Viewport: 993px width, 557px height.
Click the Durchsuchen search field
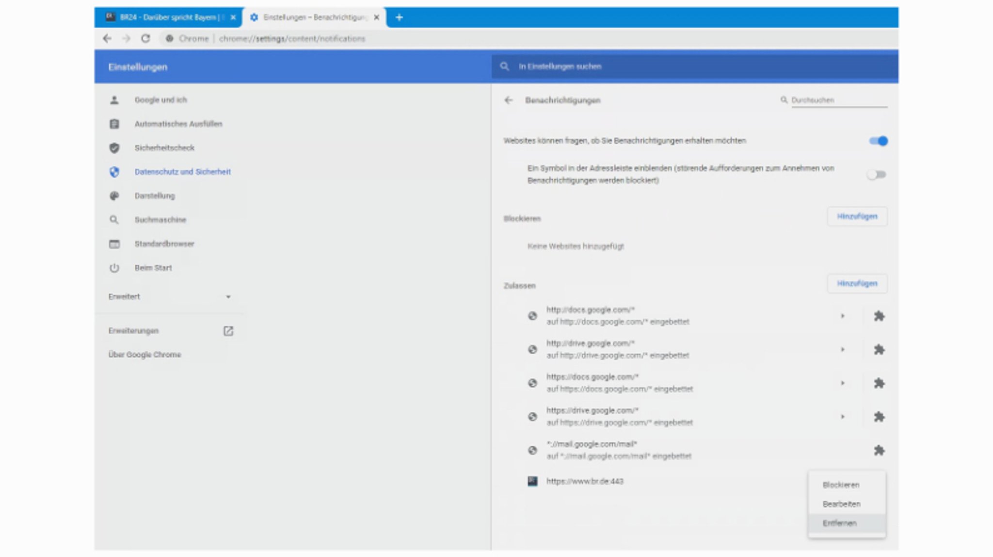coord(839,100)
